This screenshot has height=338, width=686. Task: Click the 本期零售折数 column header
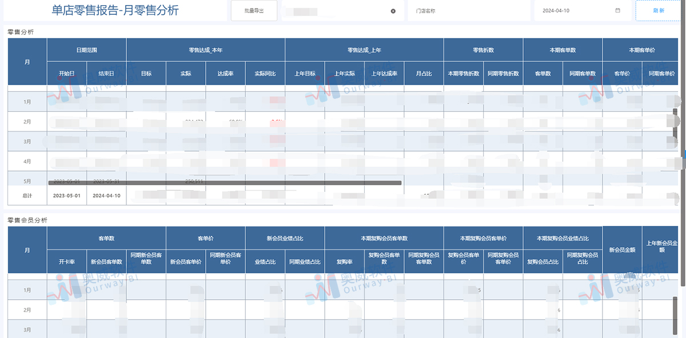coord(463,74)
